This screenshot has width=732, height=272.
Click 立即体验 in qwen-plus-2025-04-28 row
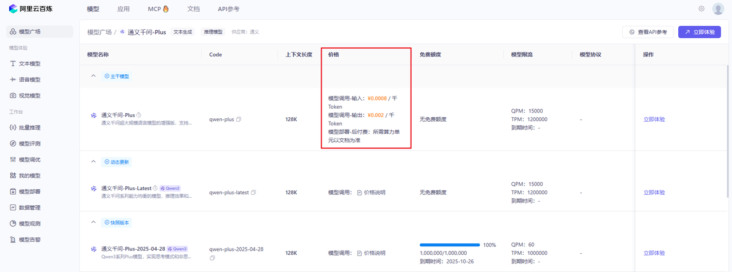654,253
